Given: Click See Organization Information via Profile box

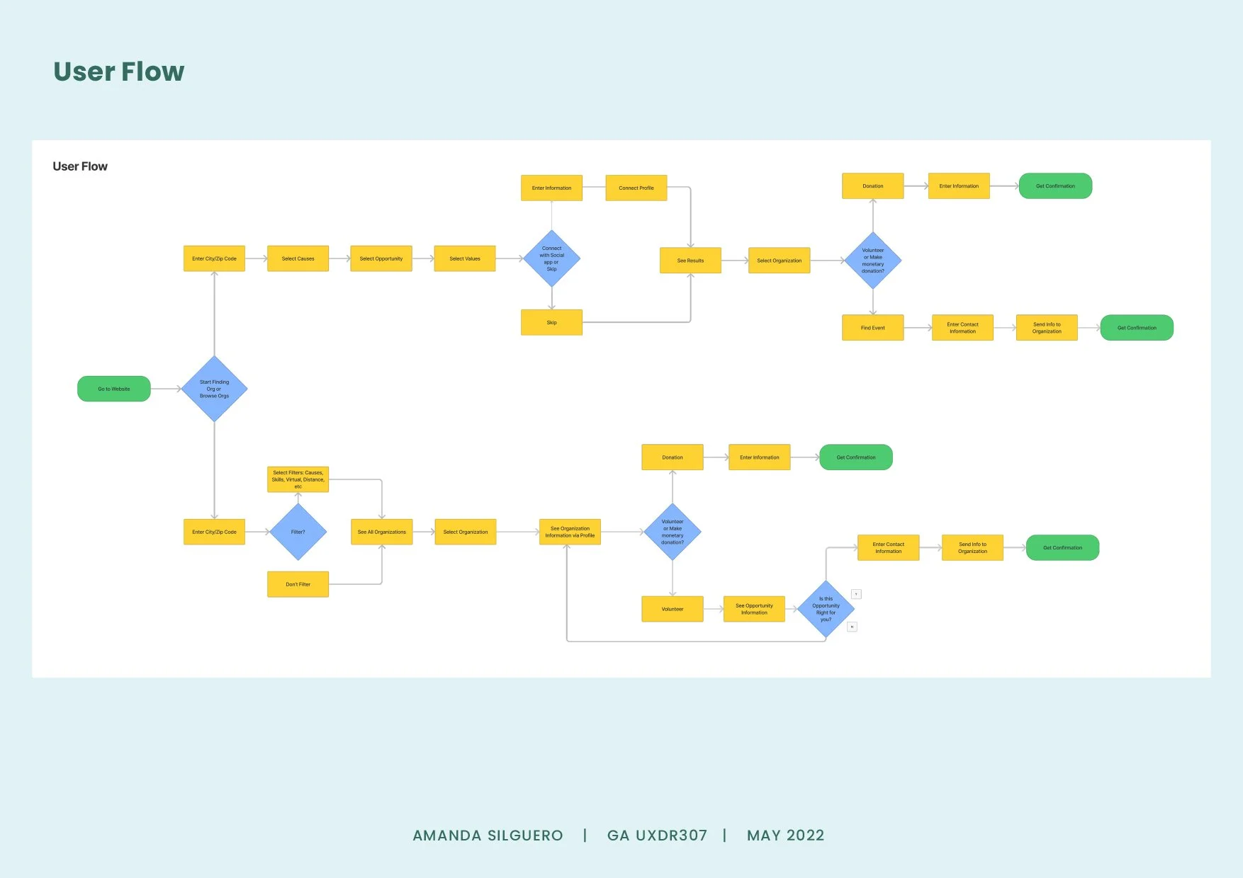Looking at the screenshot, I should pyautogui.click(x=570, y=532).
